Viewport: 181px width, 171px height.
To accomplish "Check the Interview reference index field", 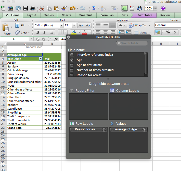I will [72, 55].
